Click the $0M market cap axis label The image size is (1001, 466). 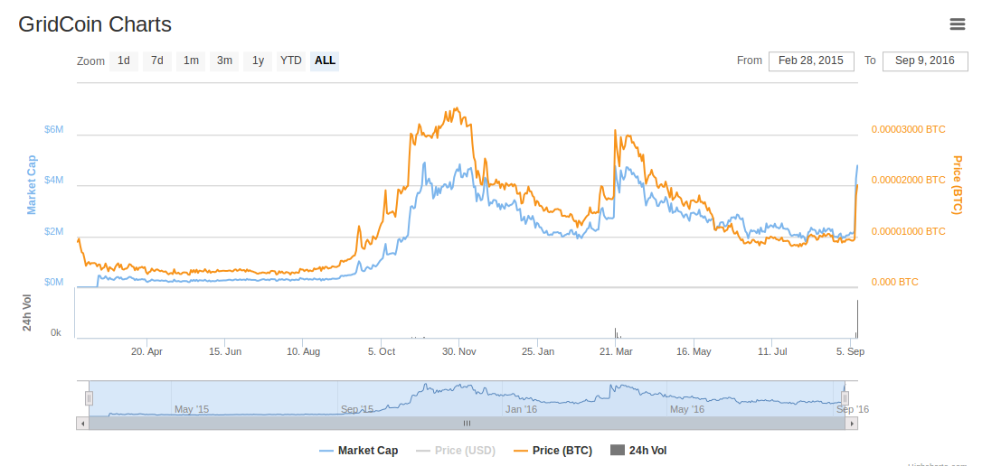53,282
